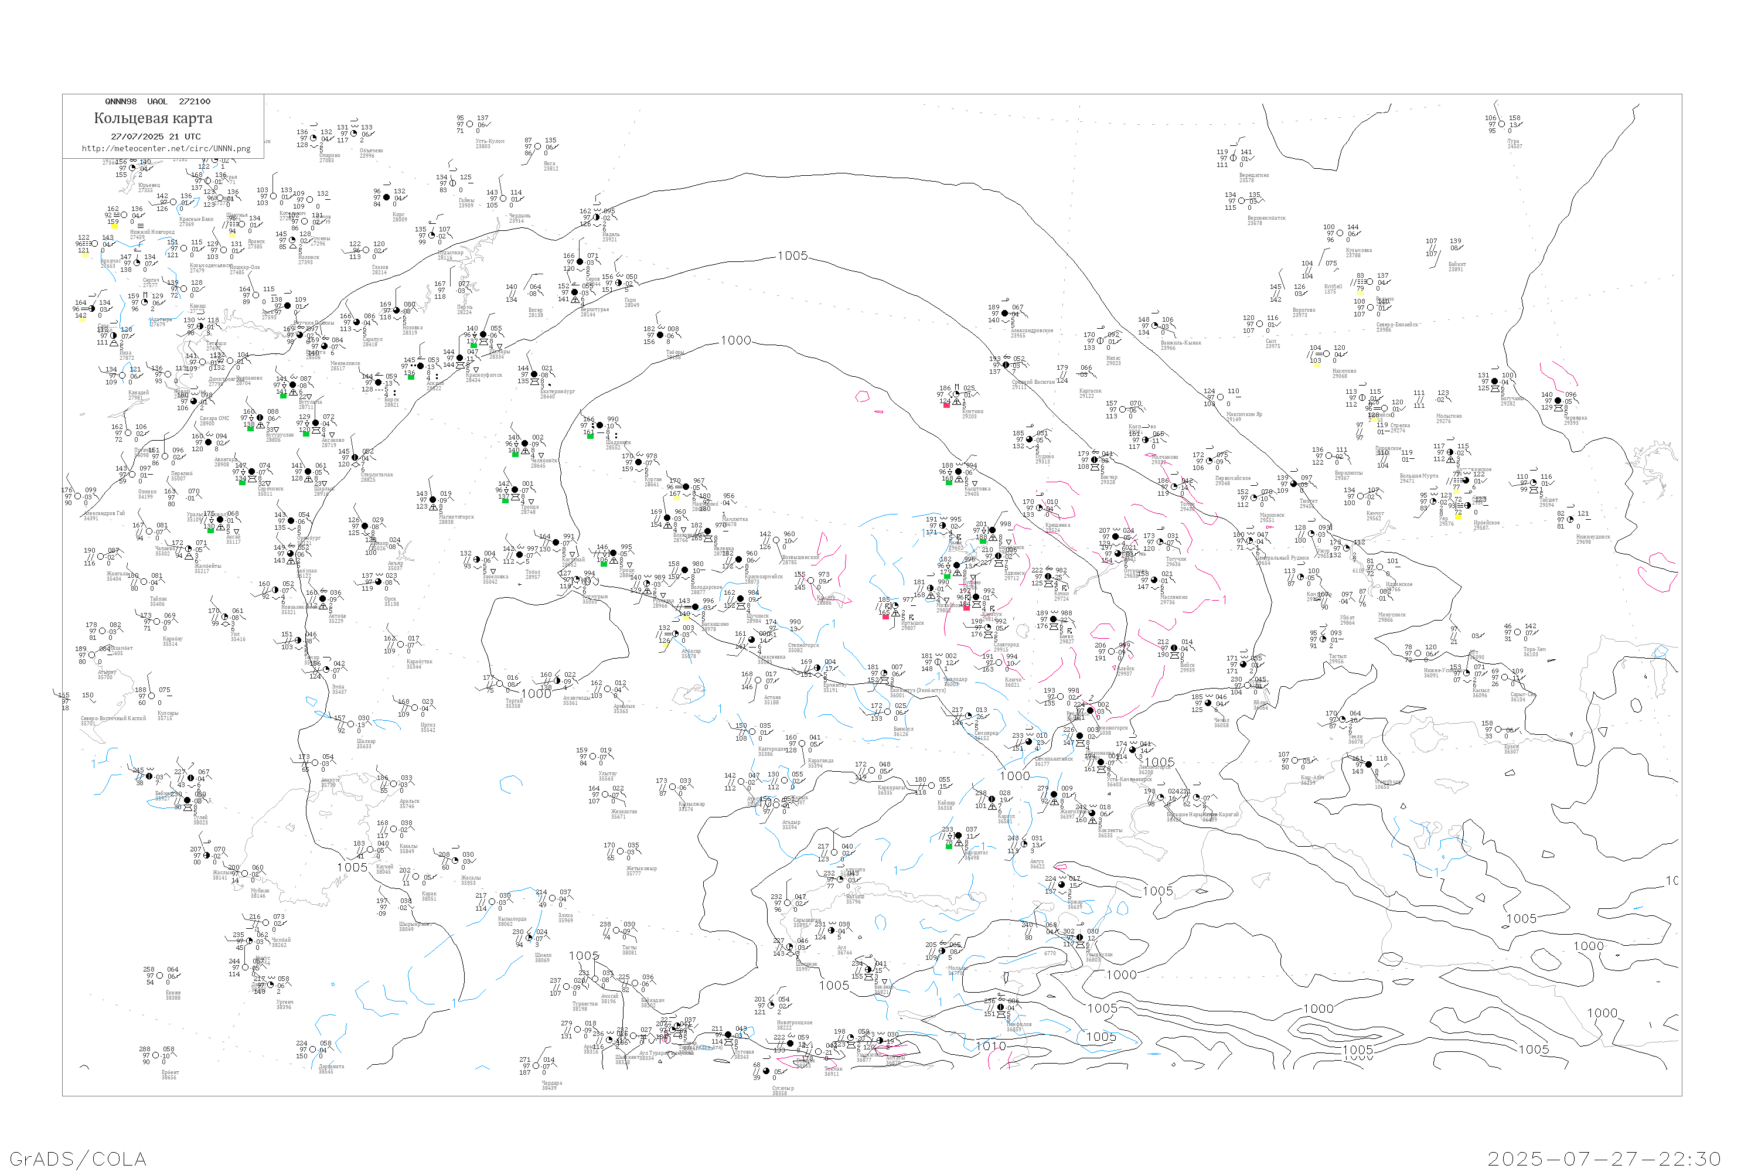Open the meteocenter.net UNNN.png URL text
Screen dimensions: 1758x1172
click(x=166, y=149)
